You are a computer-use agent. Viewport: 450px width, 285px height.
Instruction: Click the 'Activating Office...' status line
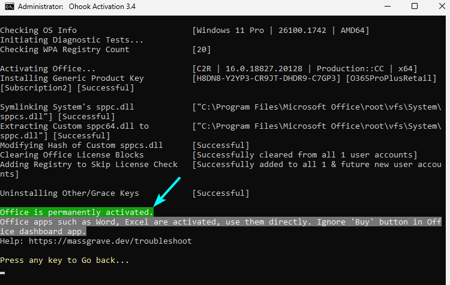[47, 69]
